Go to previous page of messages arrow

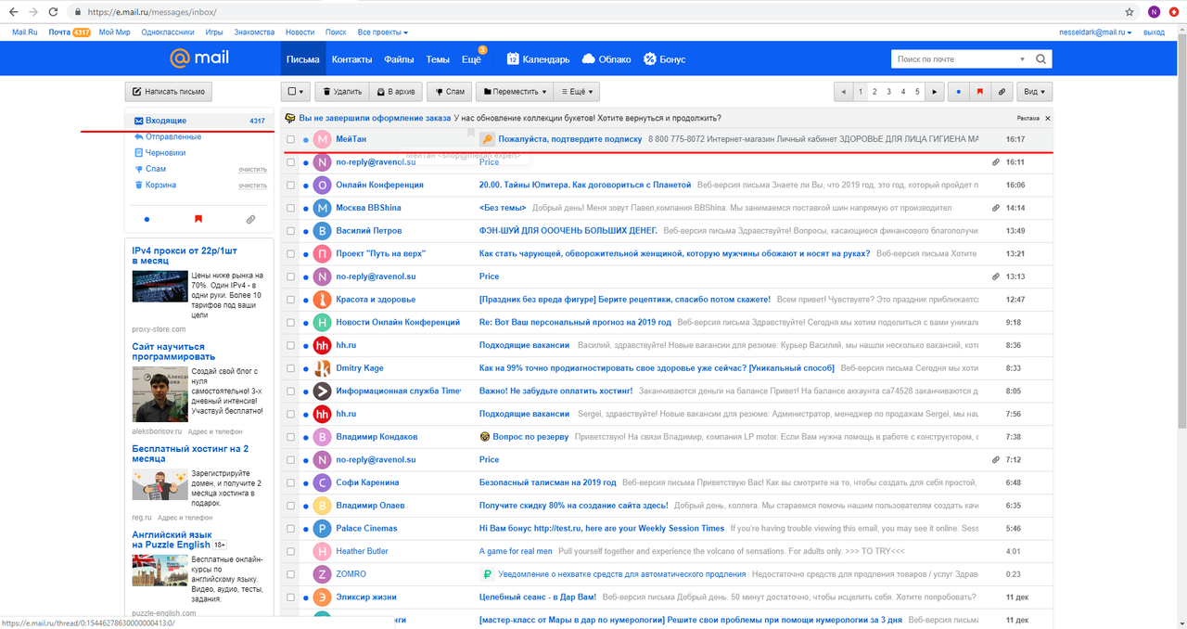tap(843, 92)
